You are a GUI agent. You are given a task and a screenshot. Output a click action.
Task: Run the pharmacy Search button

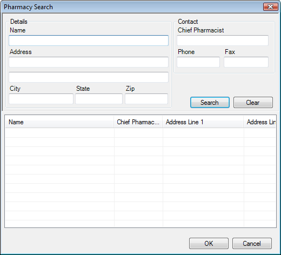(x=210, y=103)
